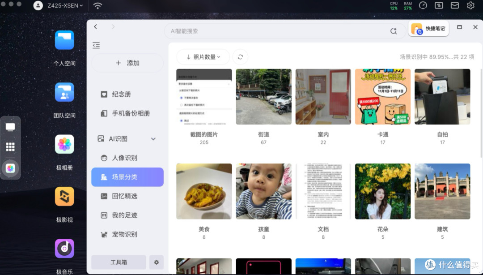Click the transfer task icon in top bar

[439, 5]
